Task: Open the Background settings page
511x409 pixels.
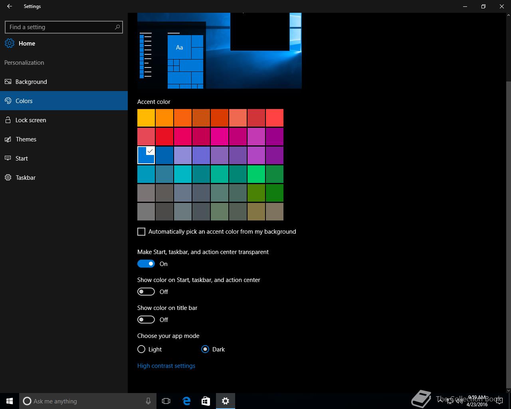Action: click(31, 82)
